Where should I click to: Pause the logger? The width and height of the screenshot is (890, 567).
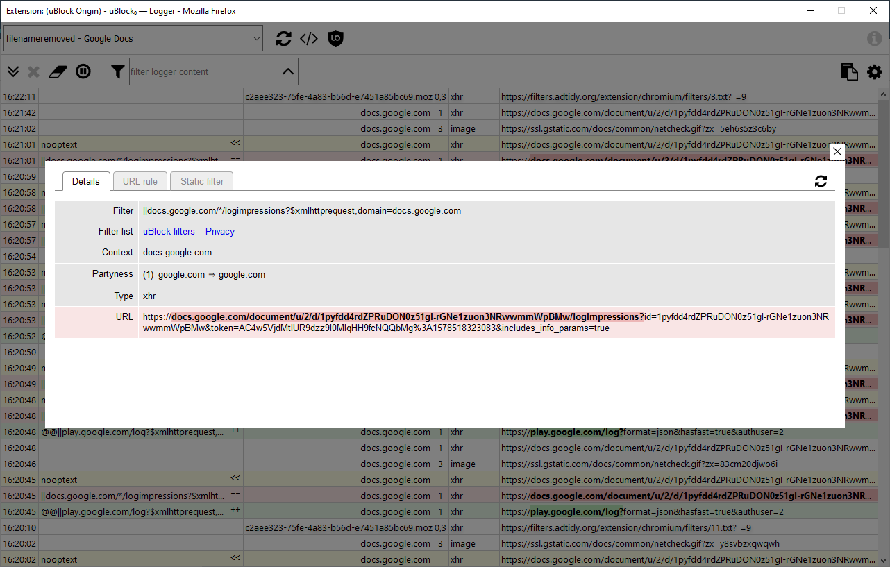click(x=83, y=71)
